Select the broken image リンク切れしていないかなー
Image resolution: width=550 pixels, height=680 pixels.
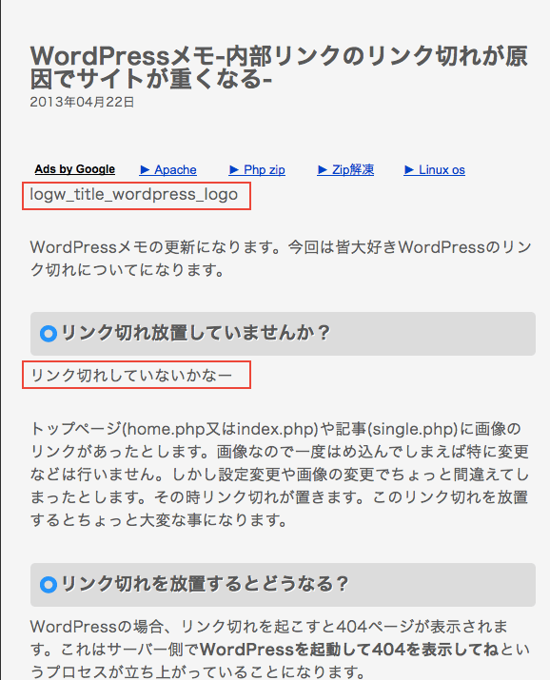pyautogui.click(x=137, y=375)
